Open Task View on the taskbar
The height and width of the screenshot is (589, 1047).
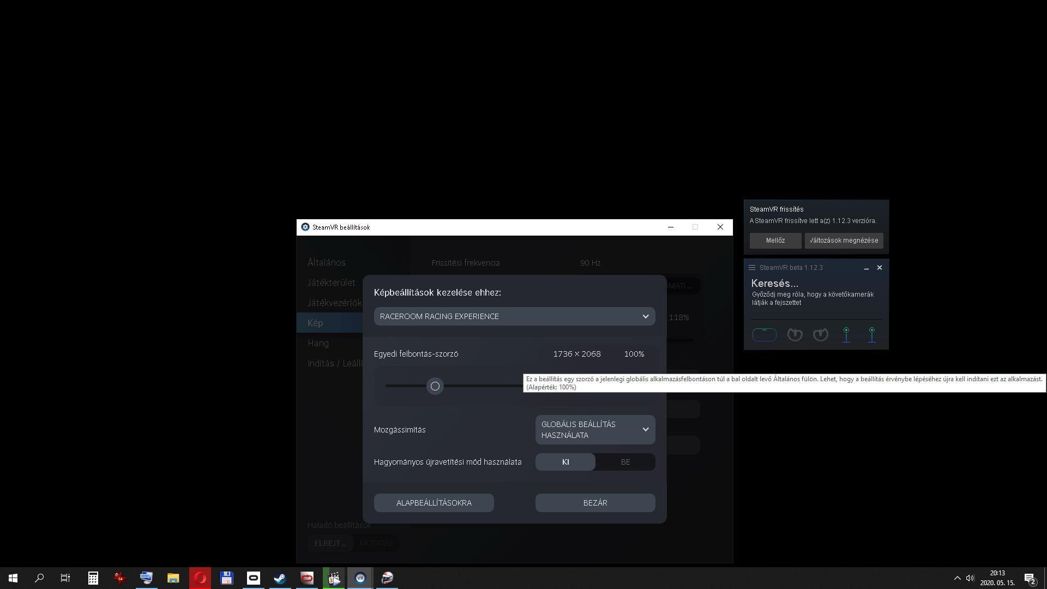click(65, 578)
